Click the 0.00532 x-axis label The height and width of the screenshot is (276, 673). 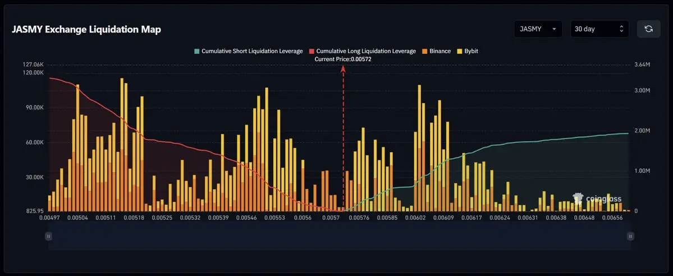(190, 218)
